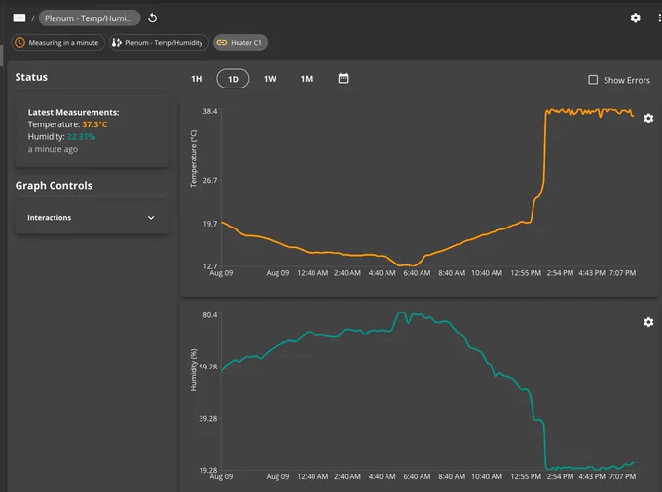Click the Temperature (°C) axis title
The height and width of the screenshot is (492, 662).
[194, 158]
